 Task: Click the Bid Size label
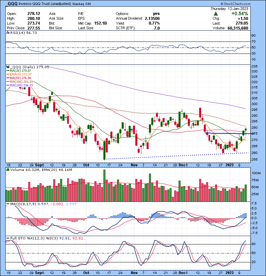pos(56,28)
